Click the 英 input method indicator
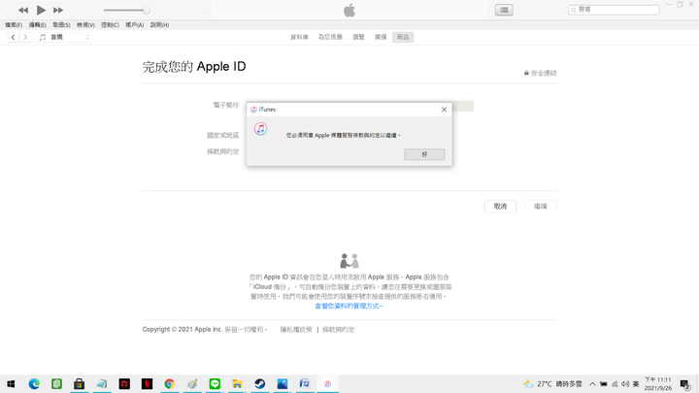 (x=636, y=383)
